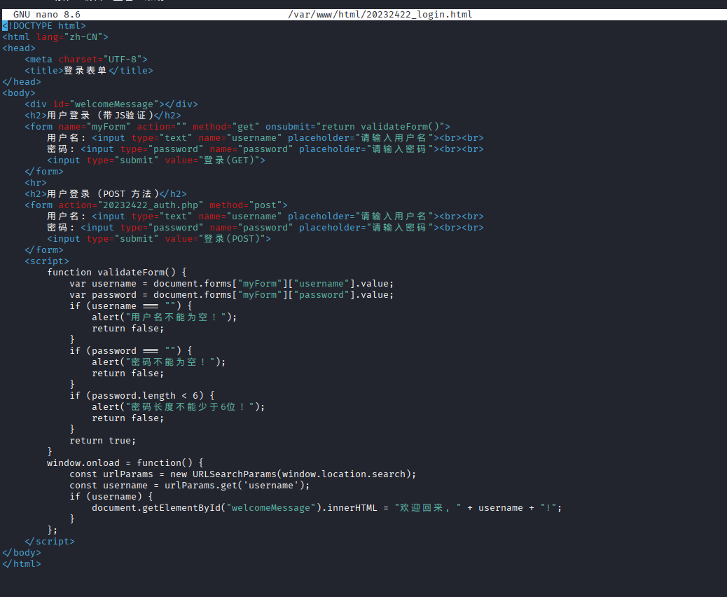Click the 'if (username === "")' line
Screen dimensions: 727x597
(131, 306)
